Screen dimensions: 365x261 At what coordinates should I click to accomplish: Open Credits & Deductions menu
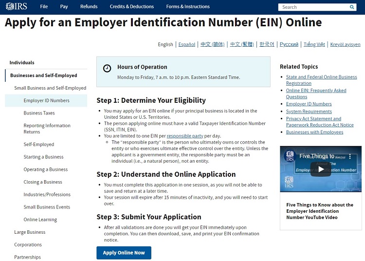[x=132, y=6]
